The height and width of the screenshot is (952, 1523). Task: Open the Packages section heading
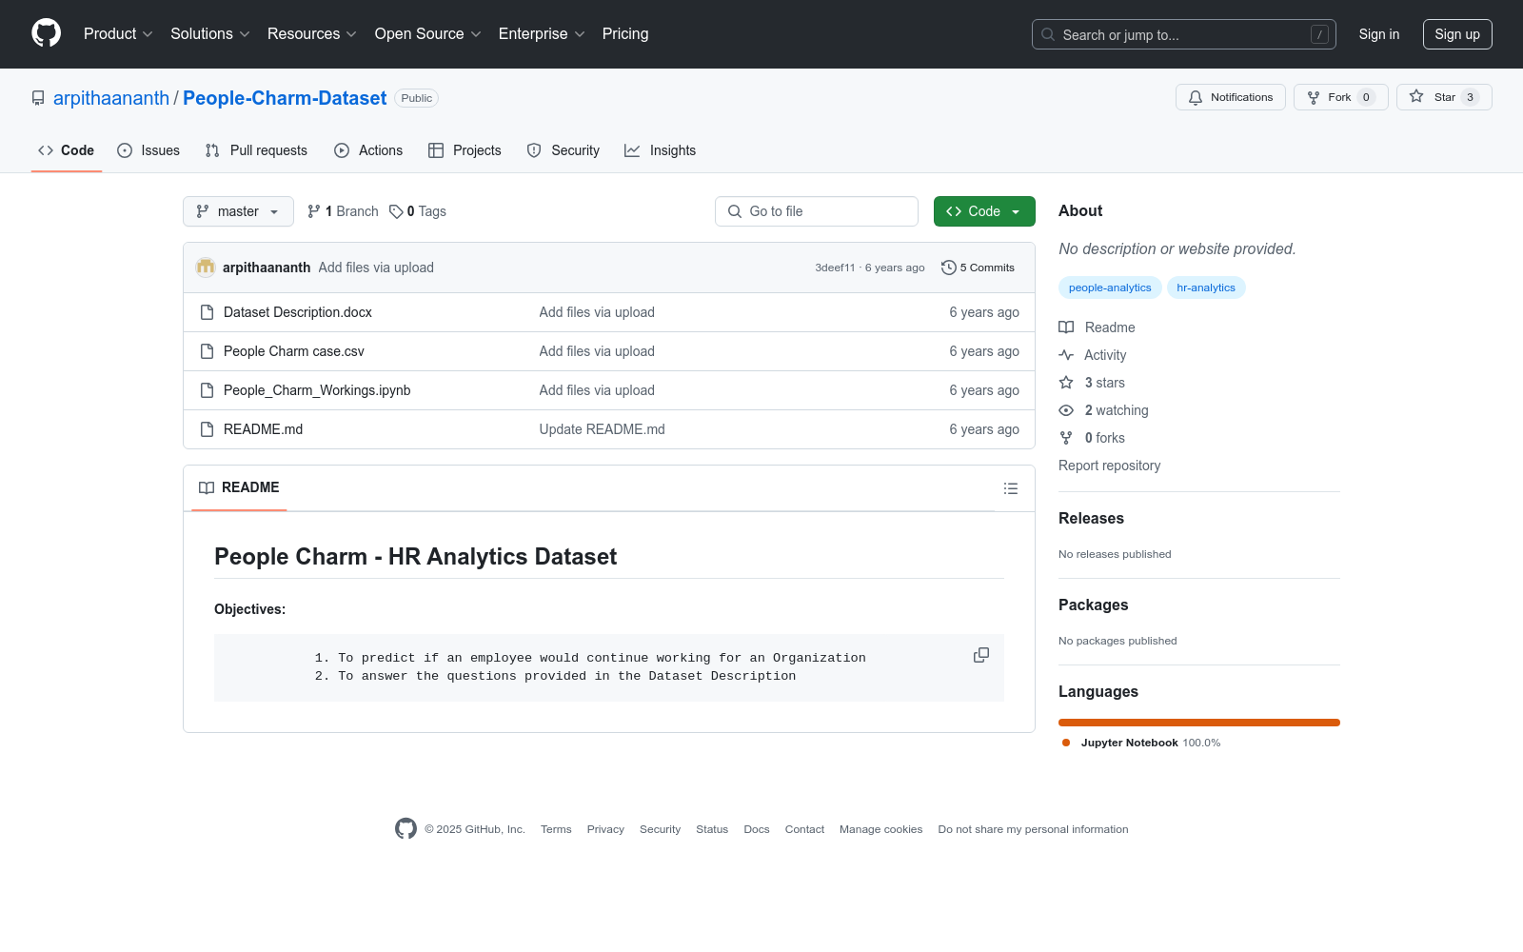[1093, 605]
